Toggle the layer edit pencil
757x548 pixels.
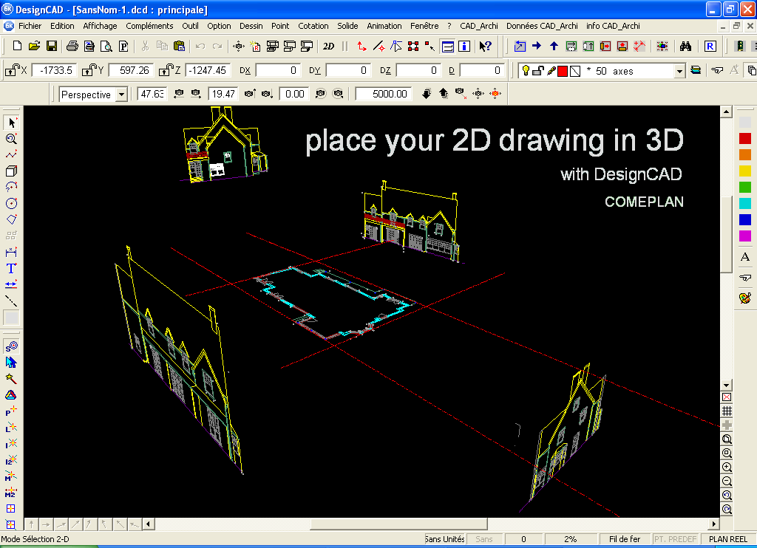(551, 71)
